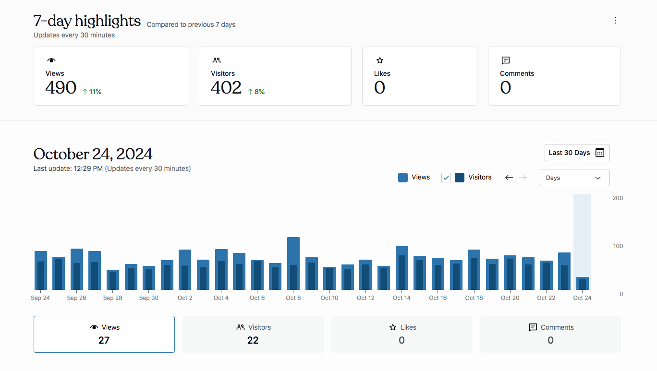Click the right arrow for next period
Image resolution: width=657 pixels, height=371 pixels.
pyautogui.click(x=523, y=178)
